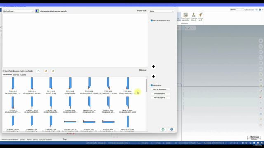Select tool T4747 in third row
Screen dimensions: 264x148
click(13, 123)
